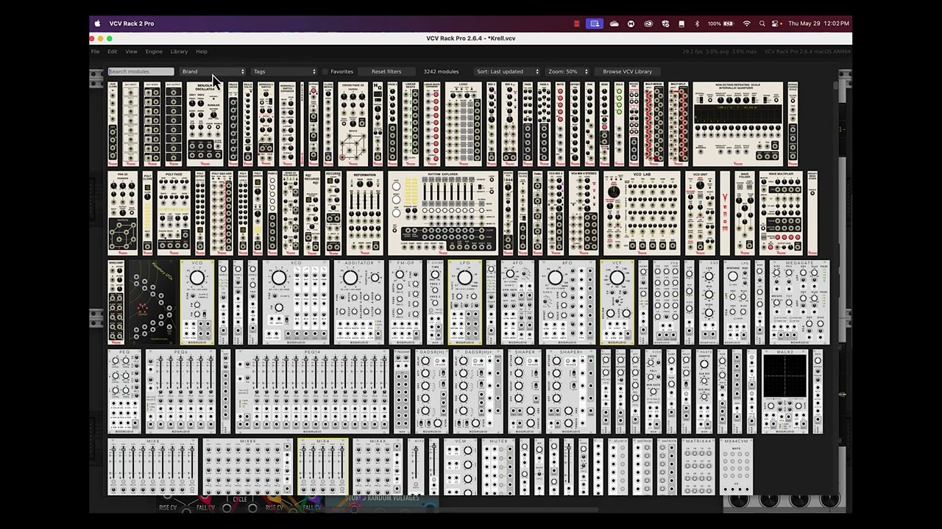Open the Library menu
The height and width of the screenshot is (529, 942).
coord(179,51)
